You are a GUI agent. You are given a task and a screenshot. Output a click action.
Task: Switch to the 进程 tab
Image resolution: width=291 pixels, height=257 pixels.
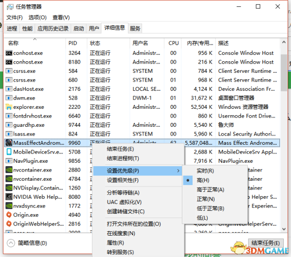pos(12,29)
